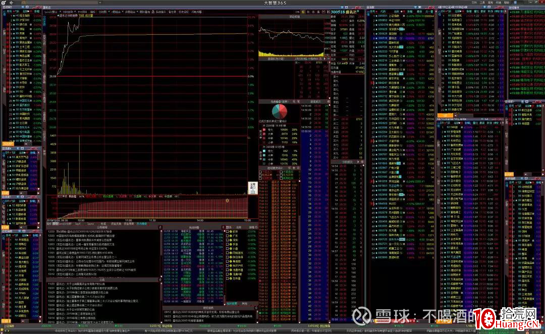Tick the 广东 sector checkbox
545x334 pixels.
click(x=227, y=236)
